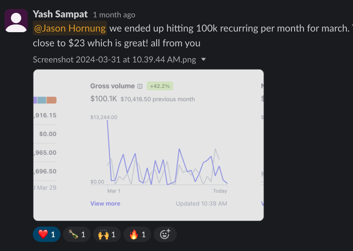Click the "View more" link under Gross volume
The width and height of the screenshot is (353, 251).
point(105,203)
